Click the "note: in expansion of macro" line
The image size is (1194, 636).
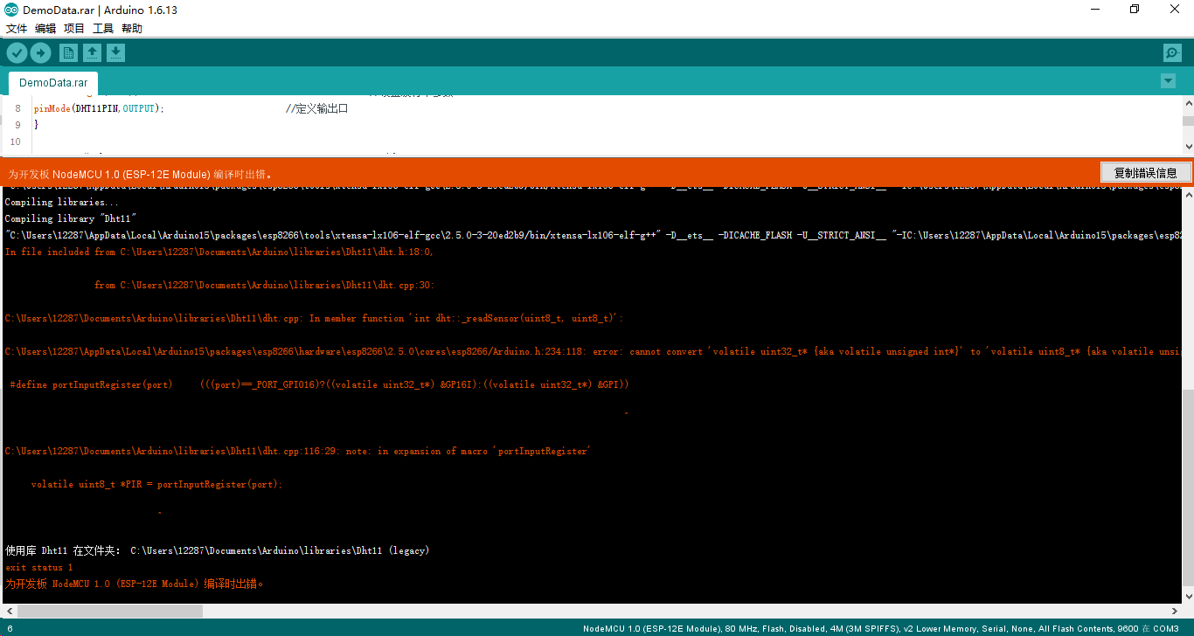pos(299,452)
